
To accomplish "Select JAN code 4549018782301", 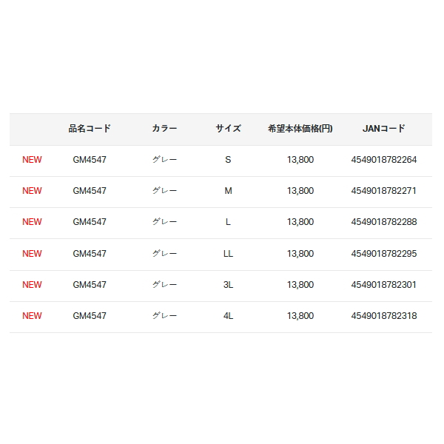I will coord(383,285).
